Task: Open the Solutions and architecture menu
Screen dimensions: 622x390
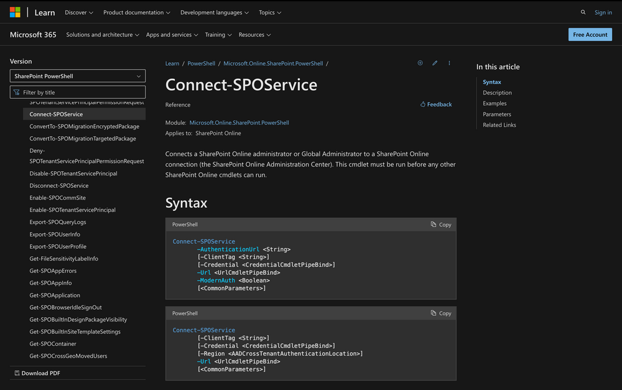Action: point(102,34)
